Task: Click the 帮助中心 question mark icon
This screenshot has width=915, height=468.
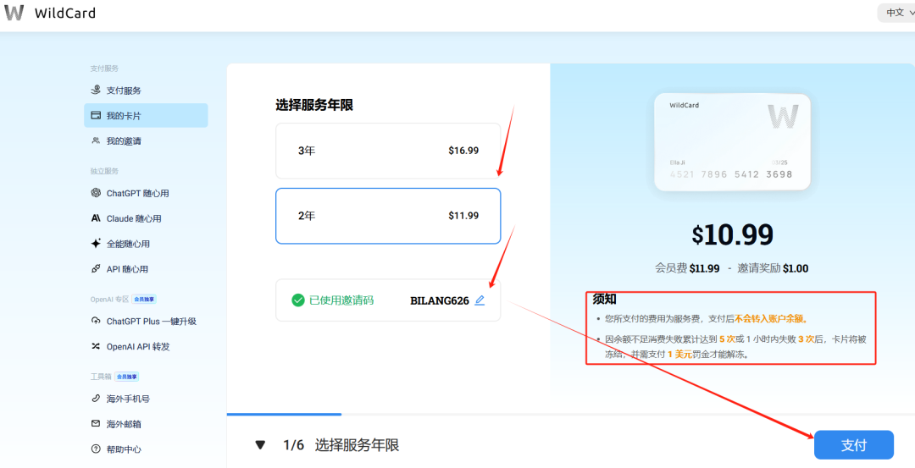Action: (x=97, y=449)
